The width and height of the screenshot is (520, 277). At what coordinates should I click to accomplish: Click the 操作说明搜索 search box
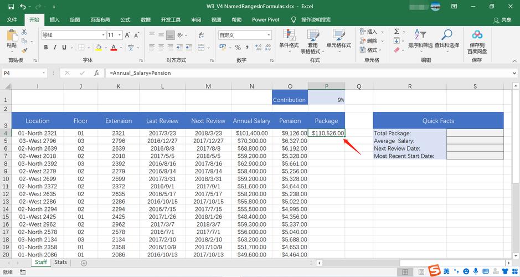point(316,19)
